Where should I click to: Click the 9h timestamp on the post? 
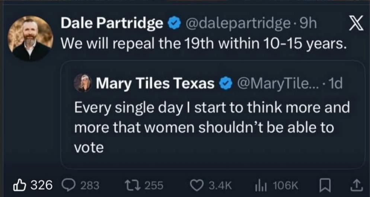click(x=309, y=24)
